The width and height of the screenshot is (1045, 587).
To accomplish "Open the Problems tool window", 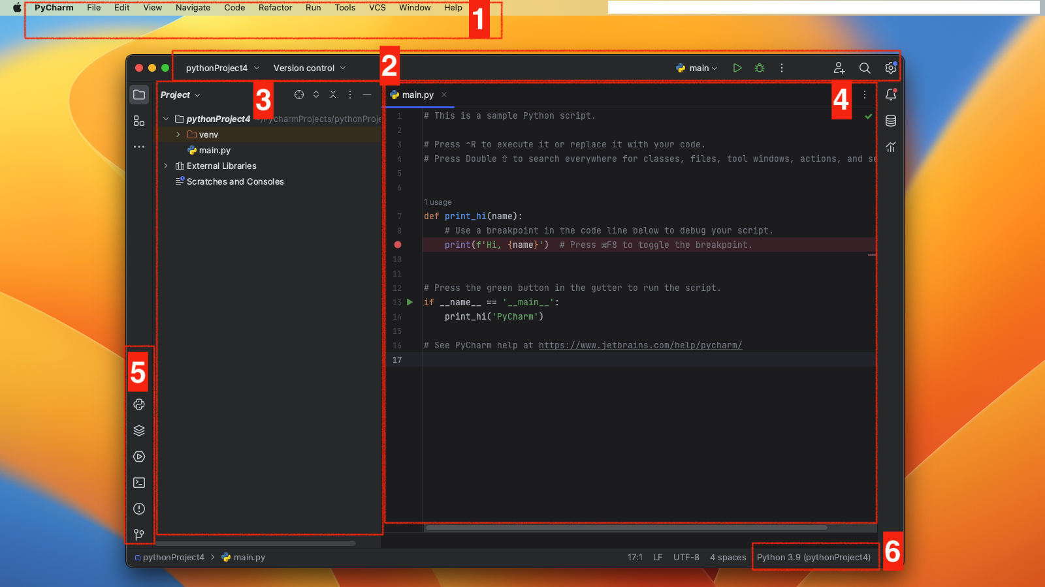I will 139,509.
